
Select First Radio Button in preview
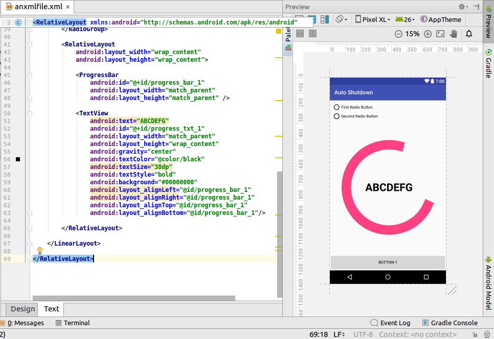click(x=353, y=107)
